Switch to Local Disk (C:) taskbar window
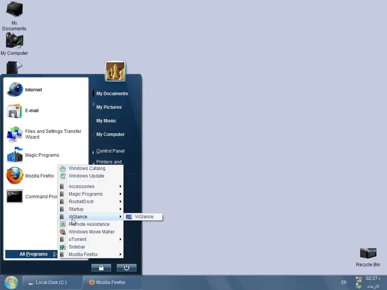The image size is (387, 290). [x=53, y=282]
